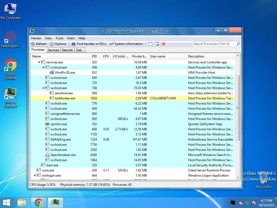Click find window and thread icon

(x=157, y=44)
